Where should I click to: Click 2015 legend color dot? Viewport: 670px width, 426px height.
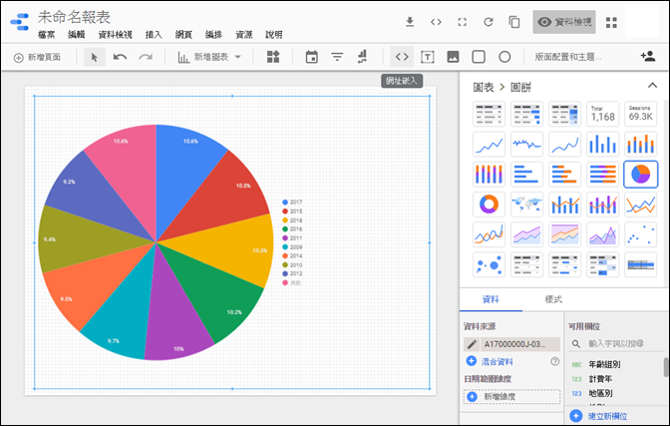click(x=285, y=212)
